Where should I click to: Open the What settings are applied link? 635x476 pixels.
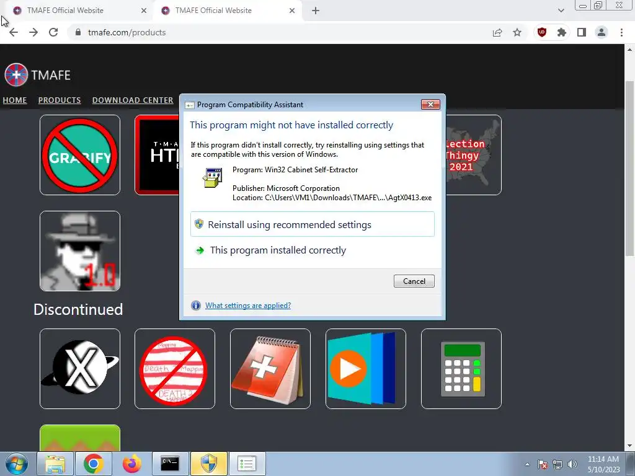pos(248,306)
